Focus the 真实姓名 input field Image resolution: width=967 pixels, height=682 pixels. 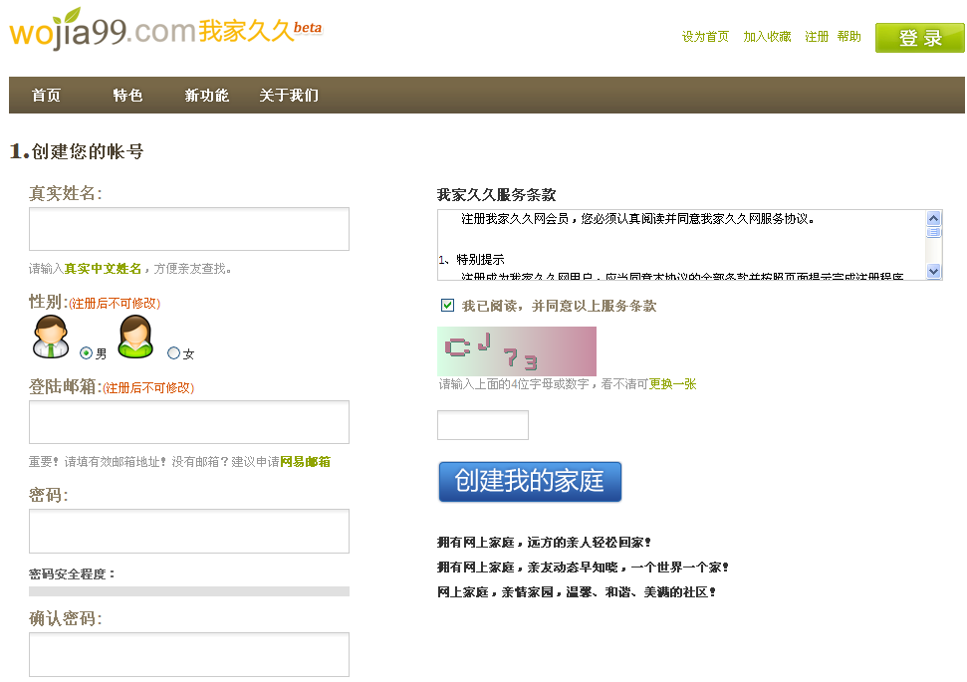pos(189,229)
